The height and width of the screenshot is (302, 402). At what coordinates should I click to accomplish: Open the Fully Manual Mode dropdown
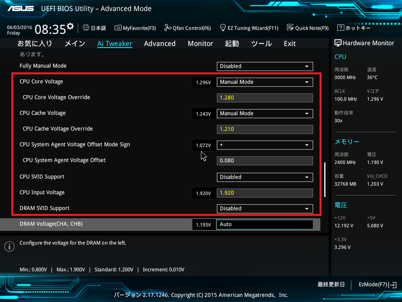[x=265, y=66]
